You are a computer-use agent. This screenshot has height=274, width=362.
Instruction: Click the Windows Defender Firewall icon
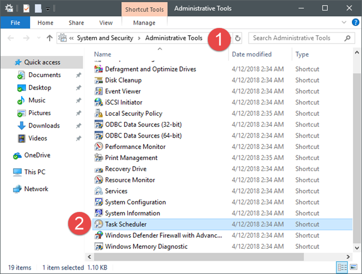pos(98,235)
